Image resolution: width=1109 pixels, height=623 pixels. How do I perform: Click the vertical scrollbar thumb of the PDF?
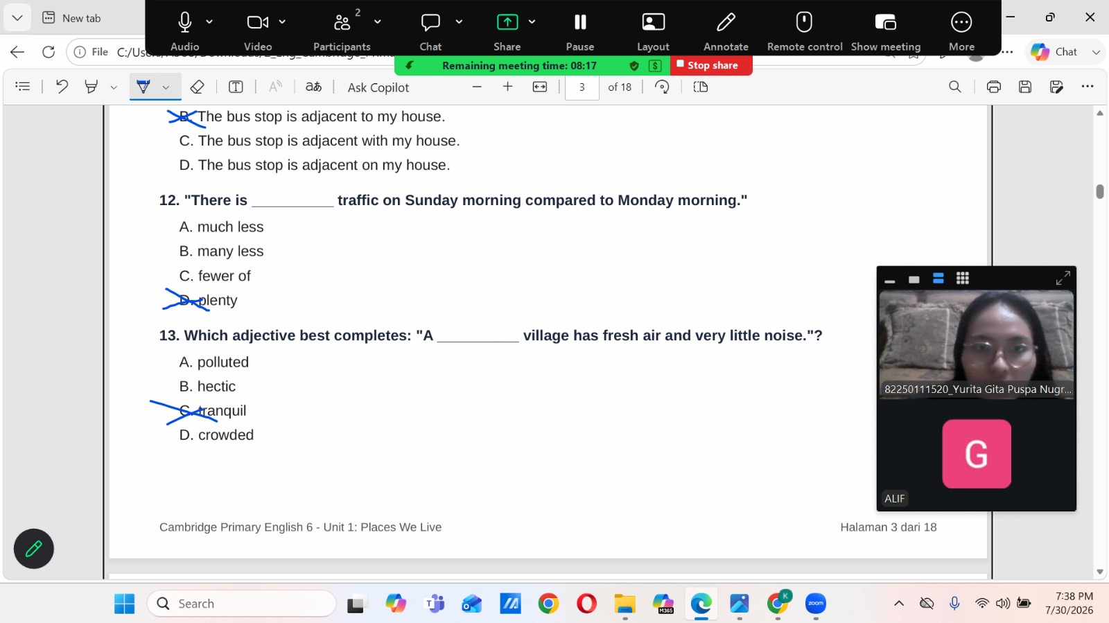pyautogui.click(x=1100, y=191)
